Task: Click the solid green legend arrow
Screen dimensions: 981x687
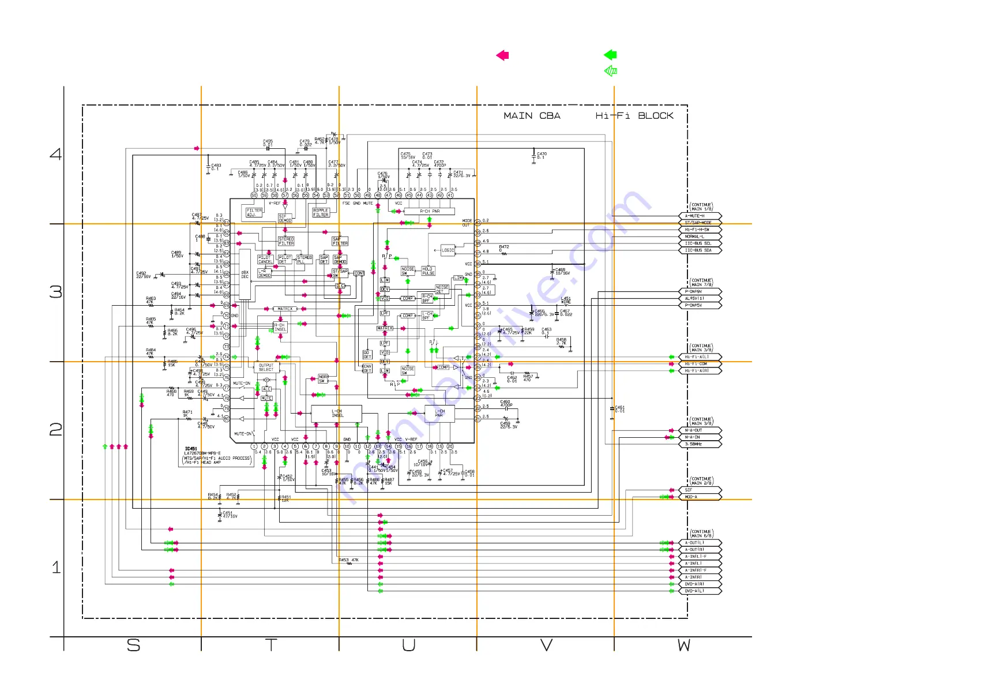Action: pos(610,55)
